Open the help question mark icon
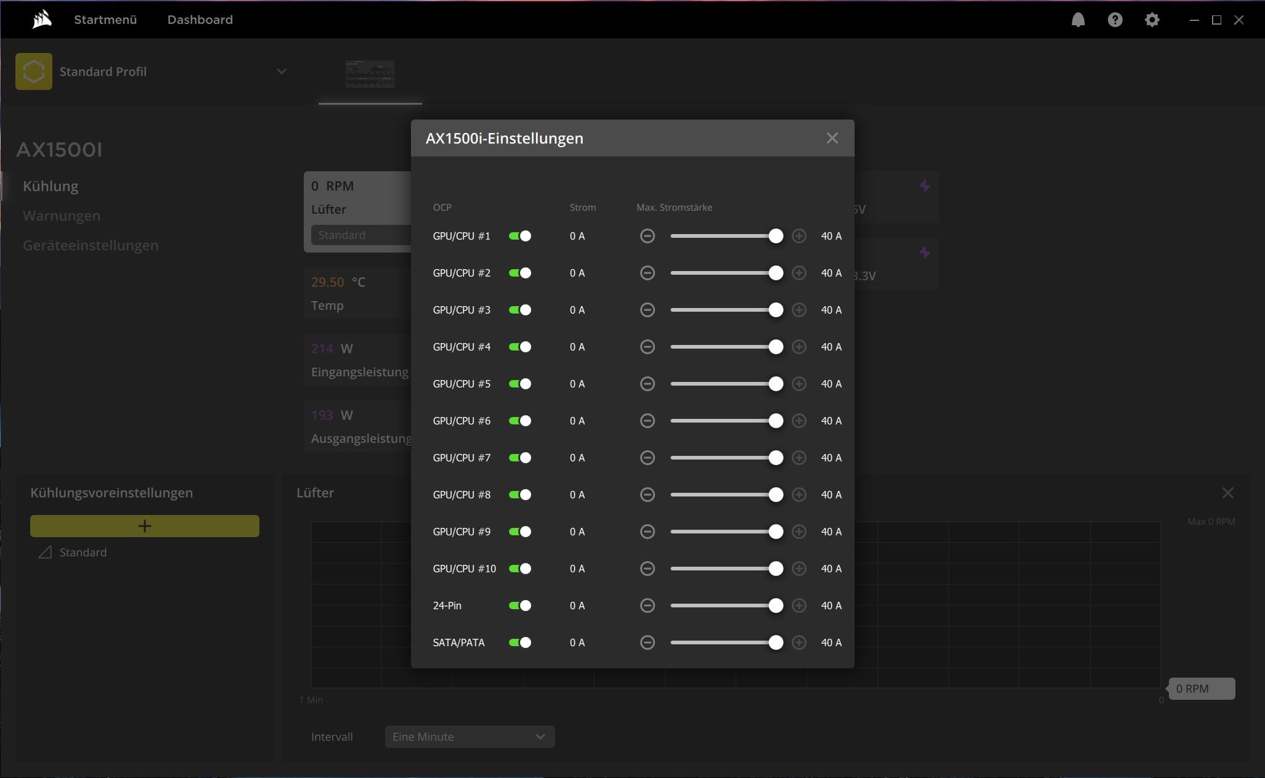The height and width of the screenshot is (778, 1265). pyautogui.click(x=1115, y=20)
